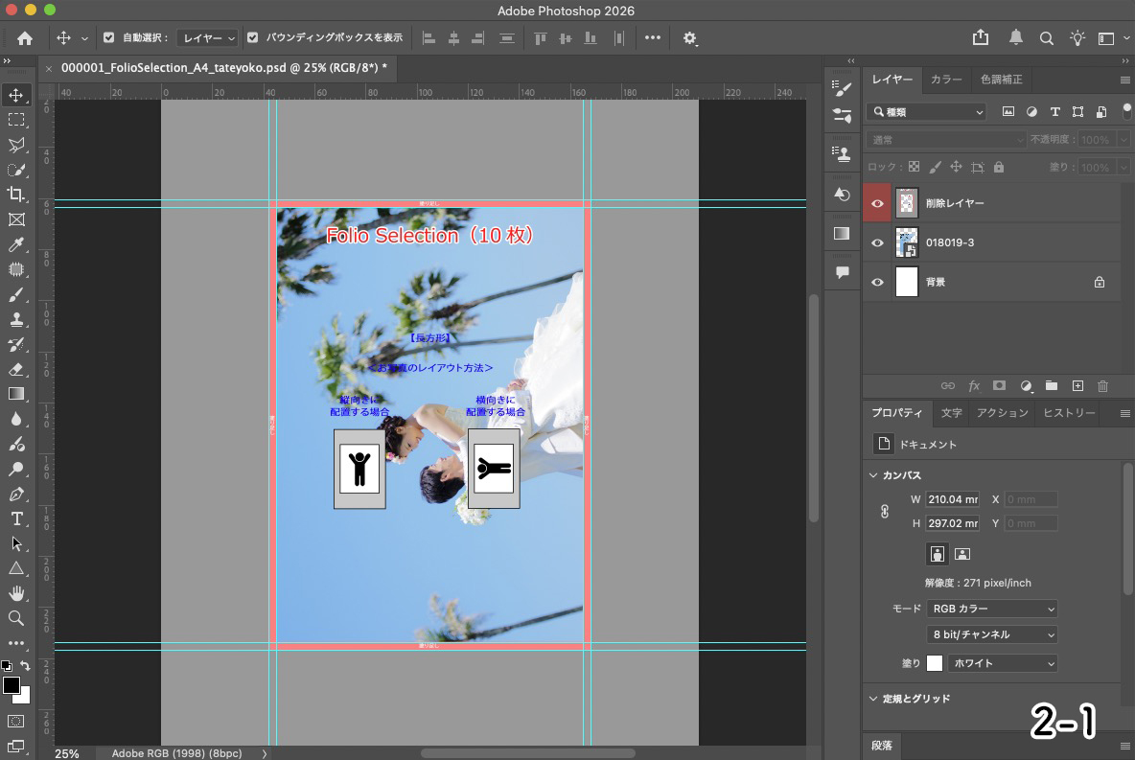Select the Crop tool
Image resolution: width=1135 pixels, height=760 pixels.
click(x=16, y=195)
